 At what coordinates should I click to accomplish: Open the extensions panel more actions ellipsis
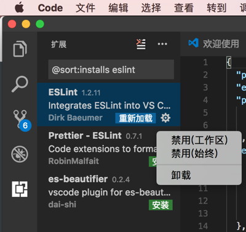click(x=162, y=44)
